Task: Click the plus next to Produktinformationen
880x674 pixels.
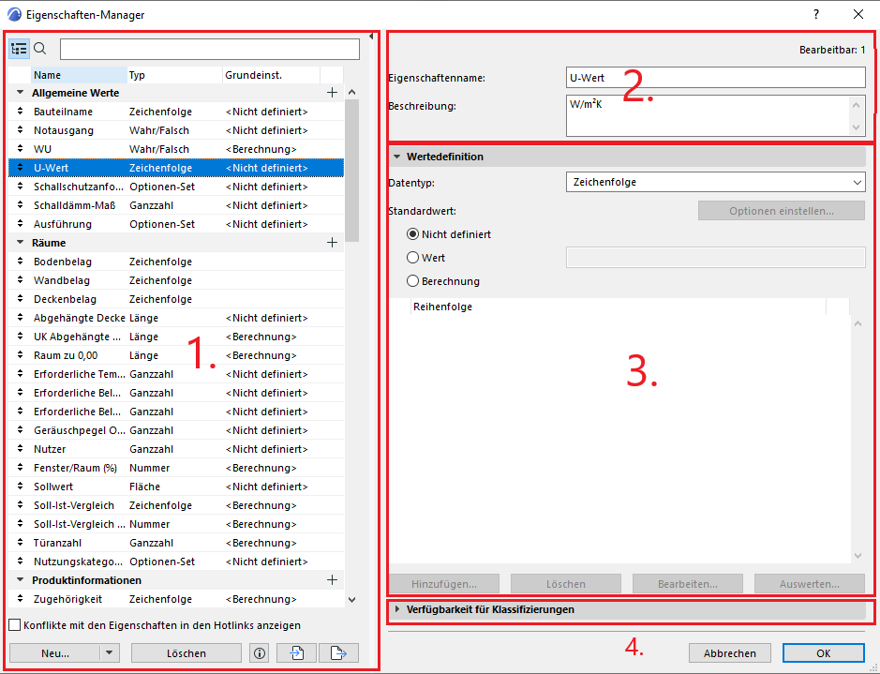Action: pyautogui.click(x=331, y=580)
